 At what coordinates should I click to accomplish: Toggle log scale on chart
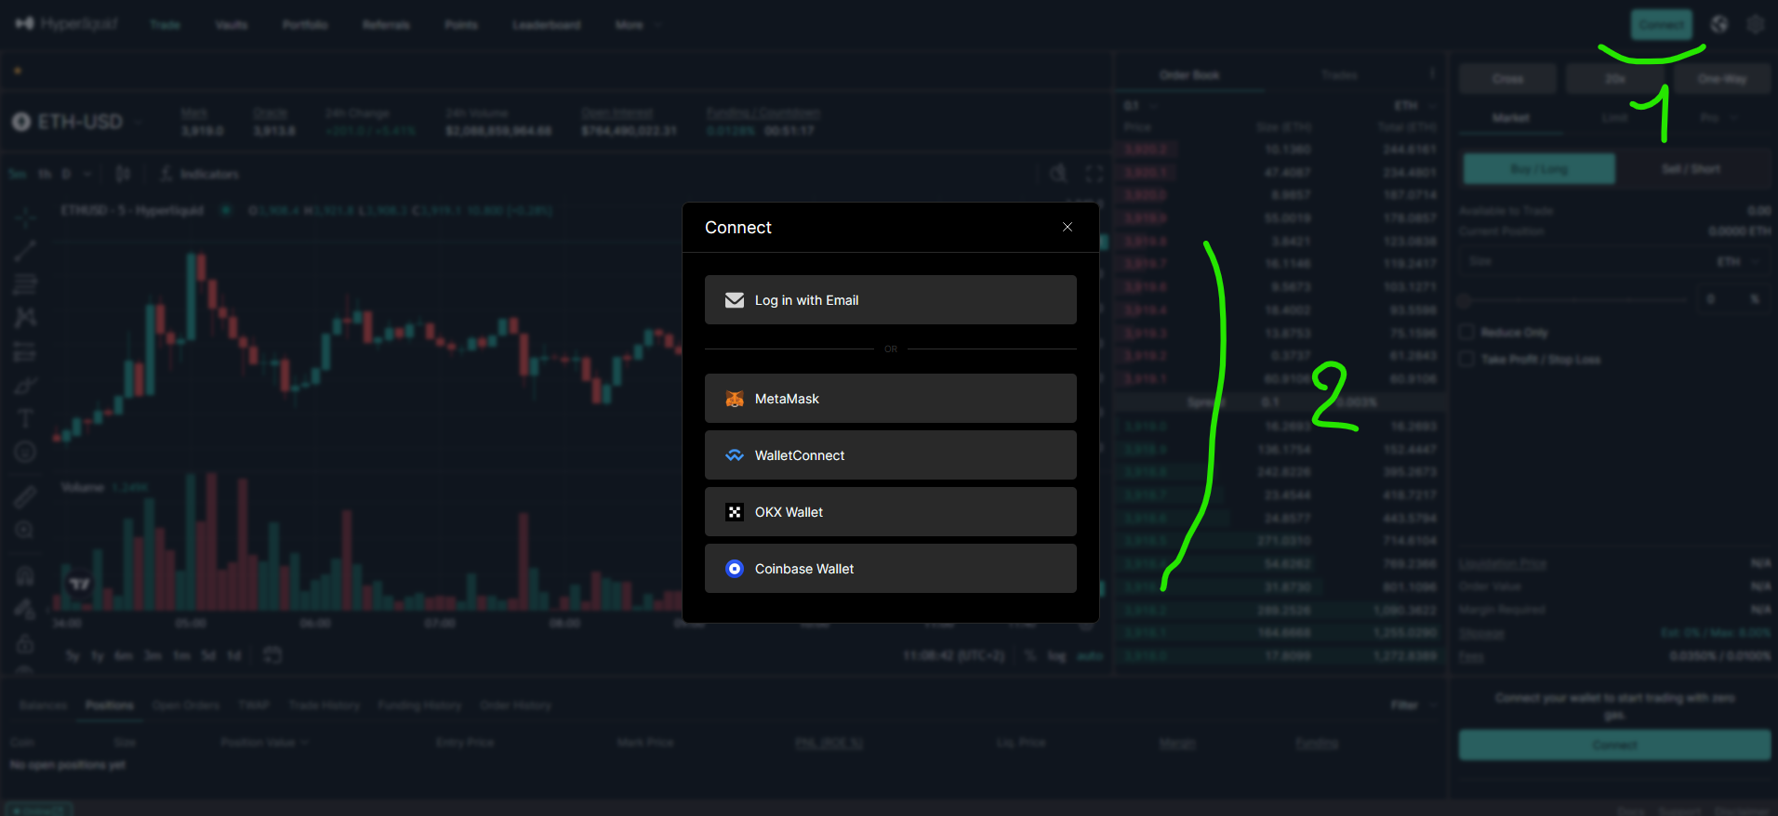click(x=1056, y=656)
